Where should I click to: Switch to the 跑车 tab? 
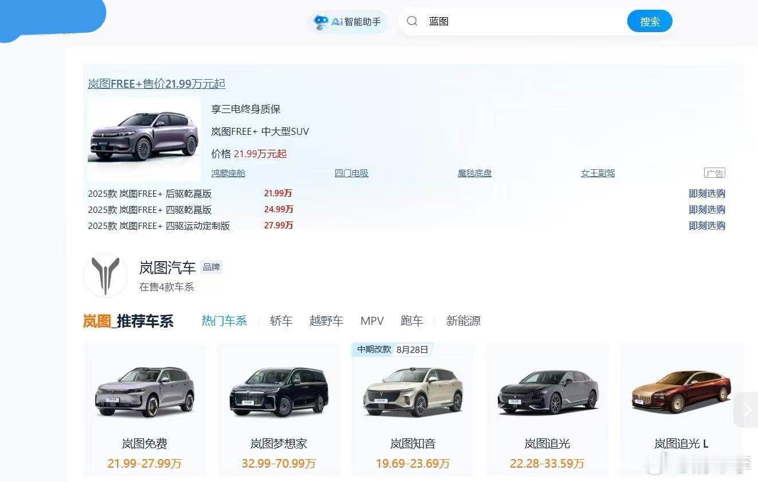tap(412, 321)
